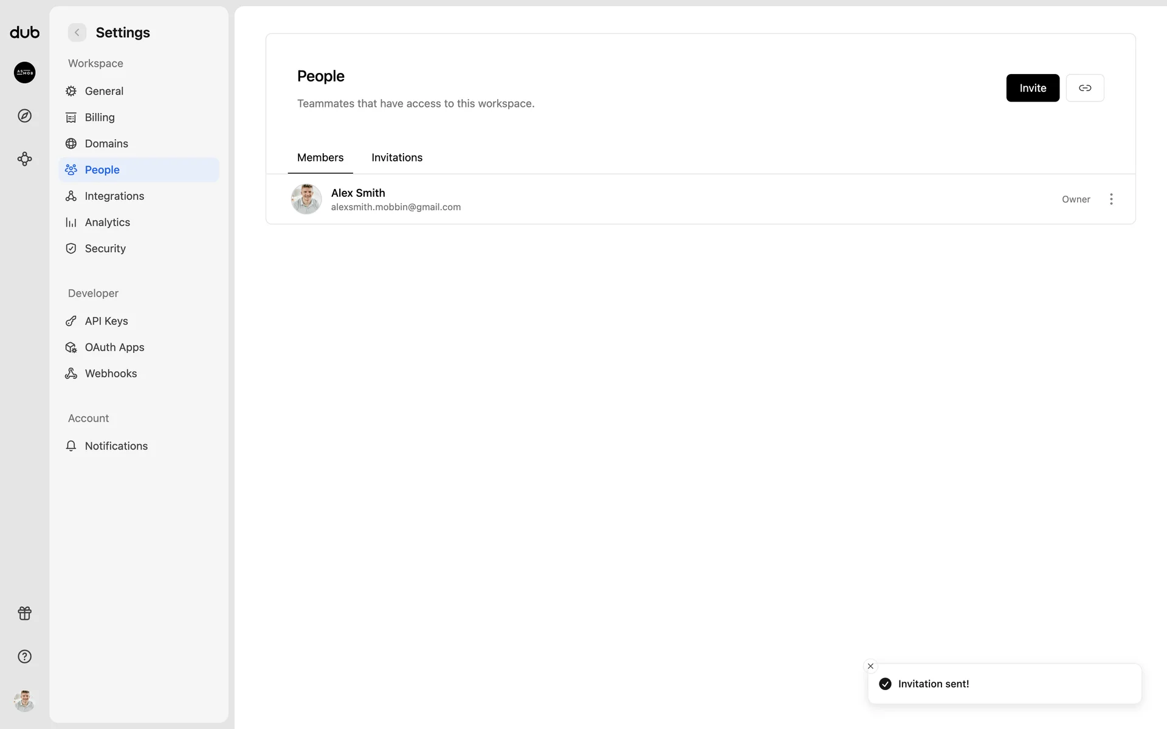
Task: Navigate to API Keys
Action: click(106, 321)
